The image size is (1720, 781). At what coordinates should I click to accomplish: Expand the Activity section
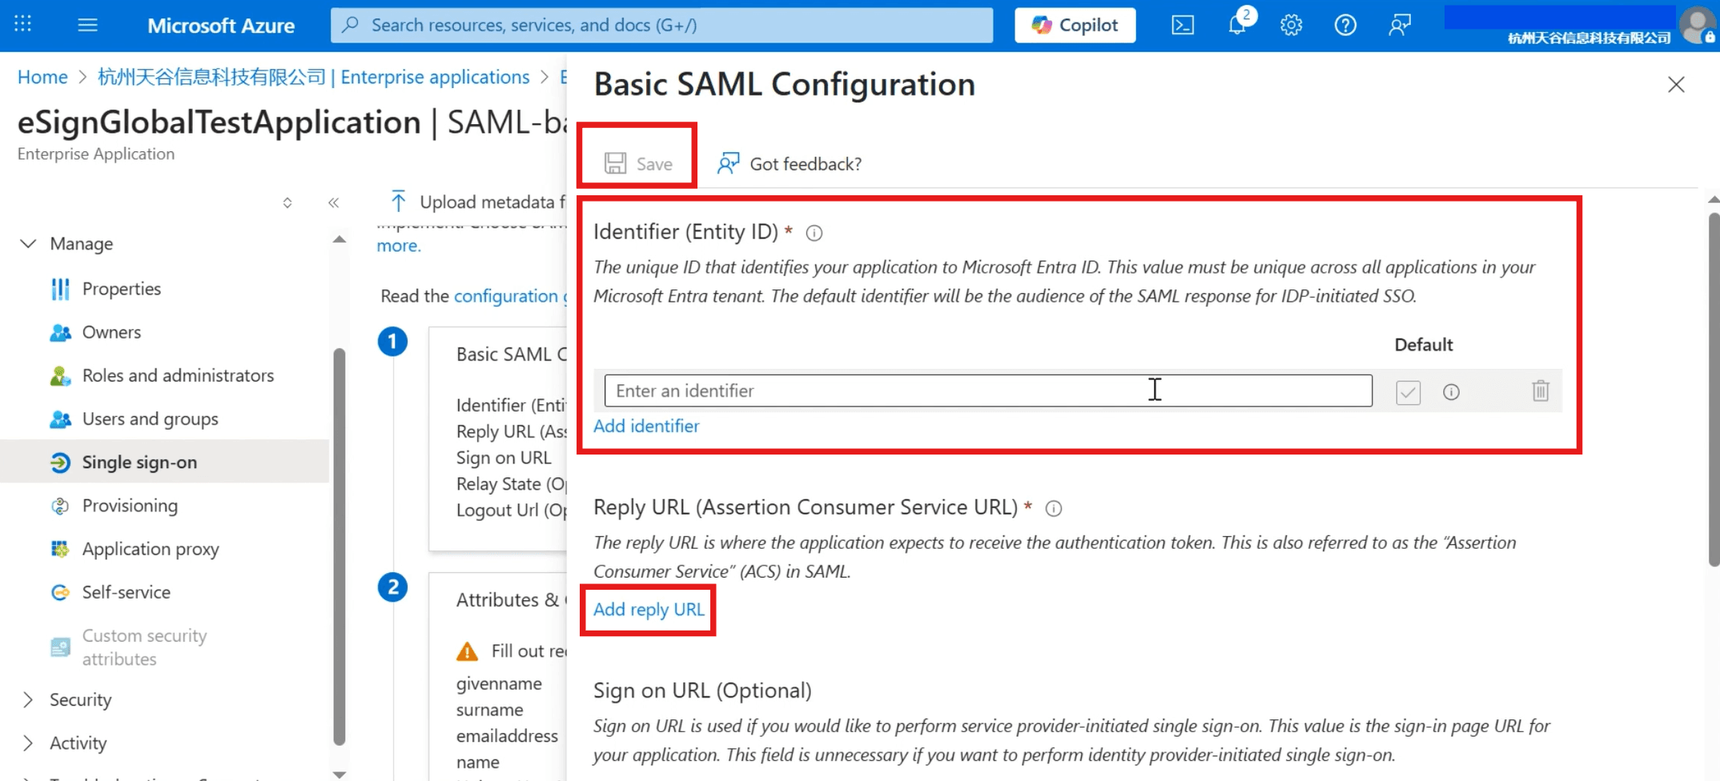click(28, 743)
